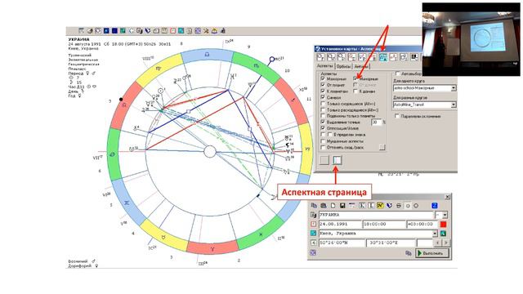This screenshot has width=523, height=294.
Task: Click the percent value field beside Выделение точных
Action: (x=376, y=122)
